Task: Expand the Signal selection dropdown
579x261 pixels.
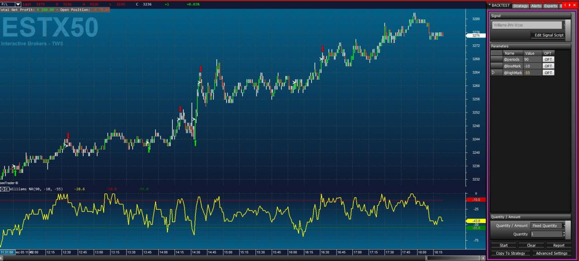Action: [x=564, y=25]
